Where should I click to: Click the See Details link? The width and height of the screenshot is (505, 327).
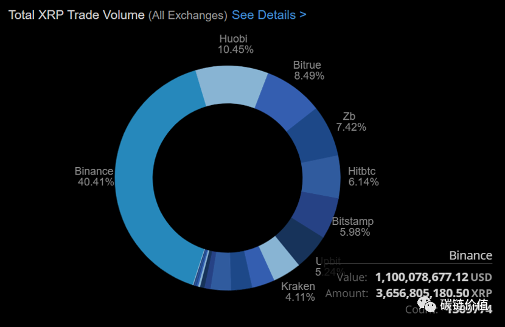click(x=268, y=15)
